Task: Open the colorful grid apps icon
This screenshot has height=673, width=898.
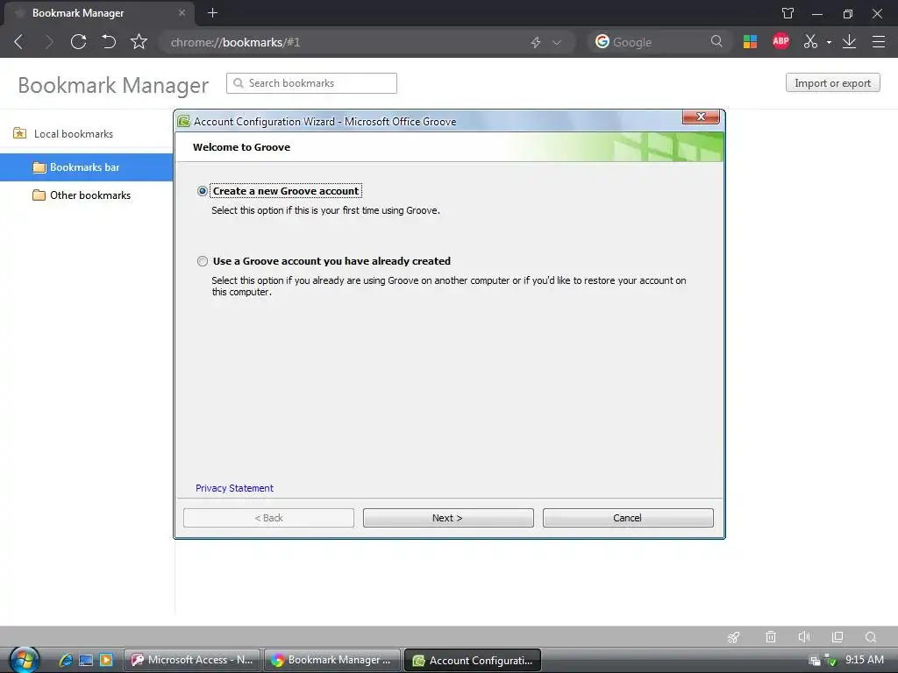Action: click(751, 42)
